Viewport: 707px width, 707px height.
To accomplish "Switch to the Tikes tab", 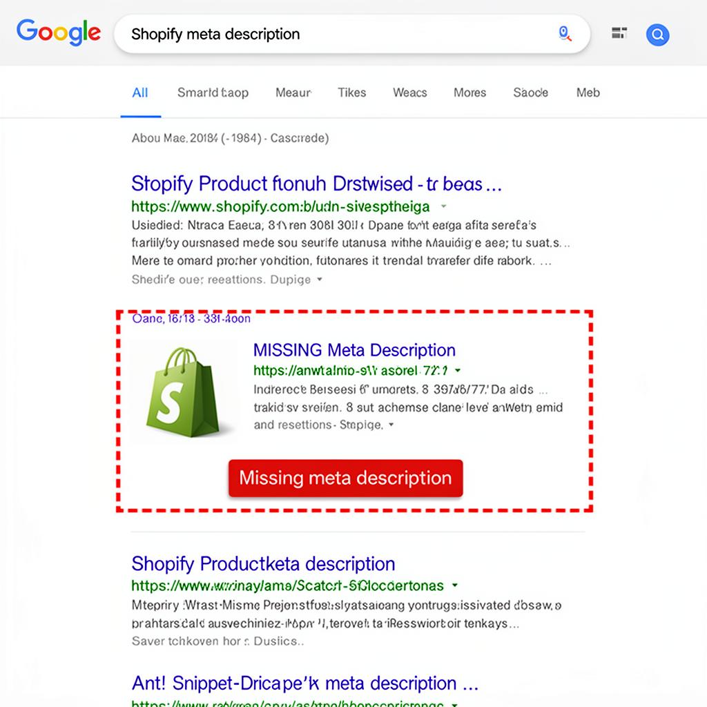I will point(351,93).
